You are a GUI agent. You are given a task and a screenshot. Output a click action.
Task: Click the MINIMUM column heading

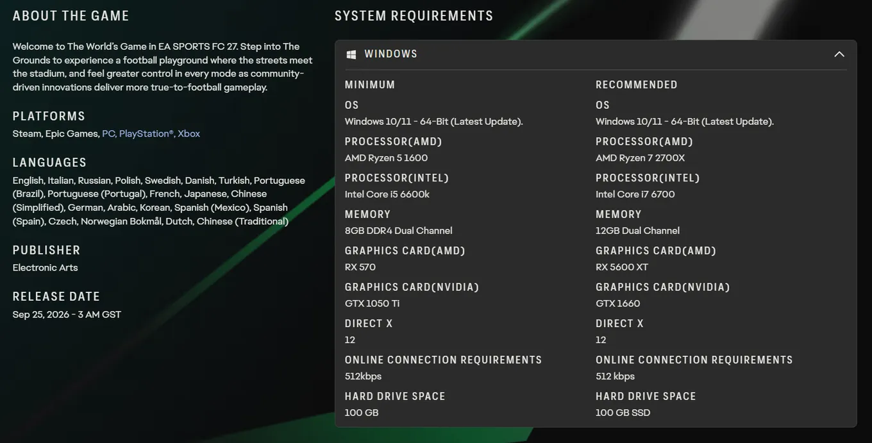(x=370, y=85)
